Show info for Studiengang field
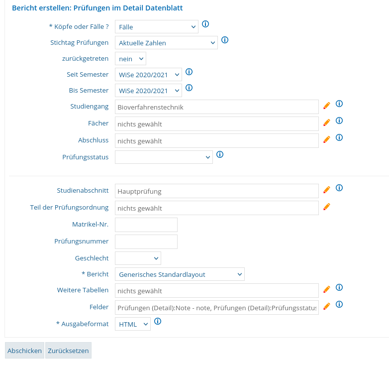Image resolution: width=389 pixels, height=365 pixels. pyautogui.click(x=339, y=104)
